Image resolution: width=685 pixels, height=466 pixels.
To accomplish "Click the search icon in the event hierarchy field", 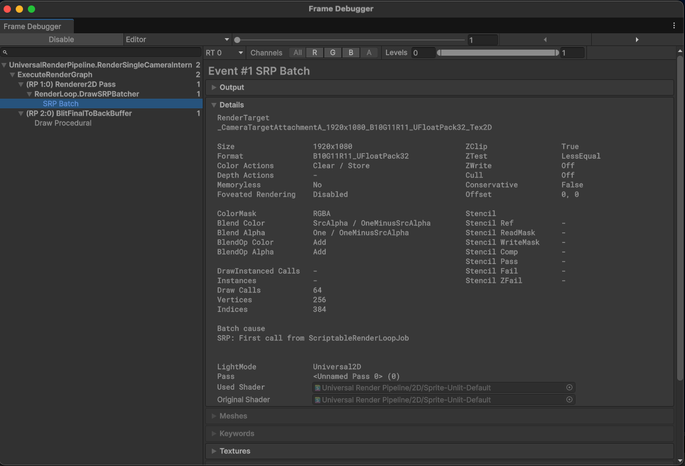I will point(5,53).
